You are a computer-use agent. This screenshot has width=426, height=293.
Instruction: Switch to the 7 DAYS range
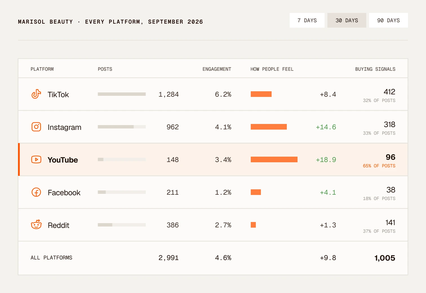pos(307,20)
